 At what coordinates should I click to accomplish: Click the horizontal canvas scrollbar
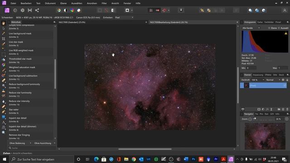point(145,149)
